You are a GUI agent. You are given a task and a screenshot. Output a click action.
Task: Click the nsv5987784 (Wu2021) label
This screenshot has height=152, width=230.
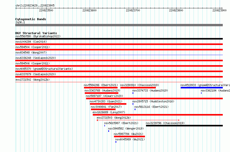129,134
